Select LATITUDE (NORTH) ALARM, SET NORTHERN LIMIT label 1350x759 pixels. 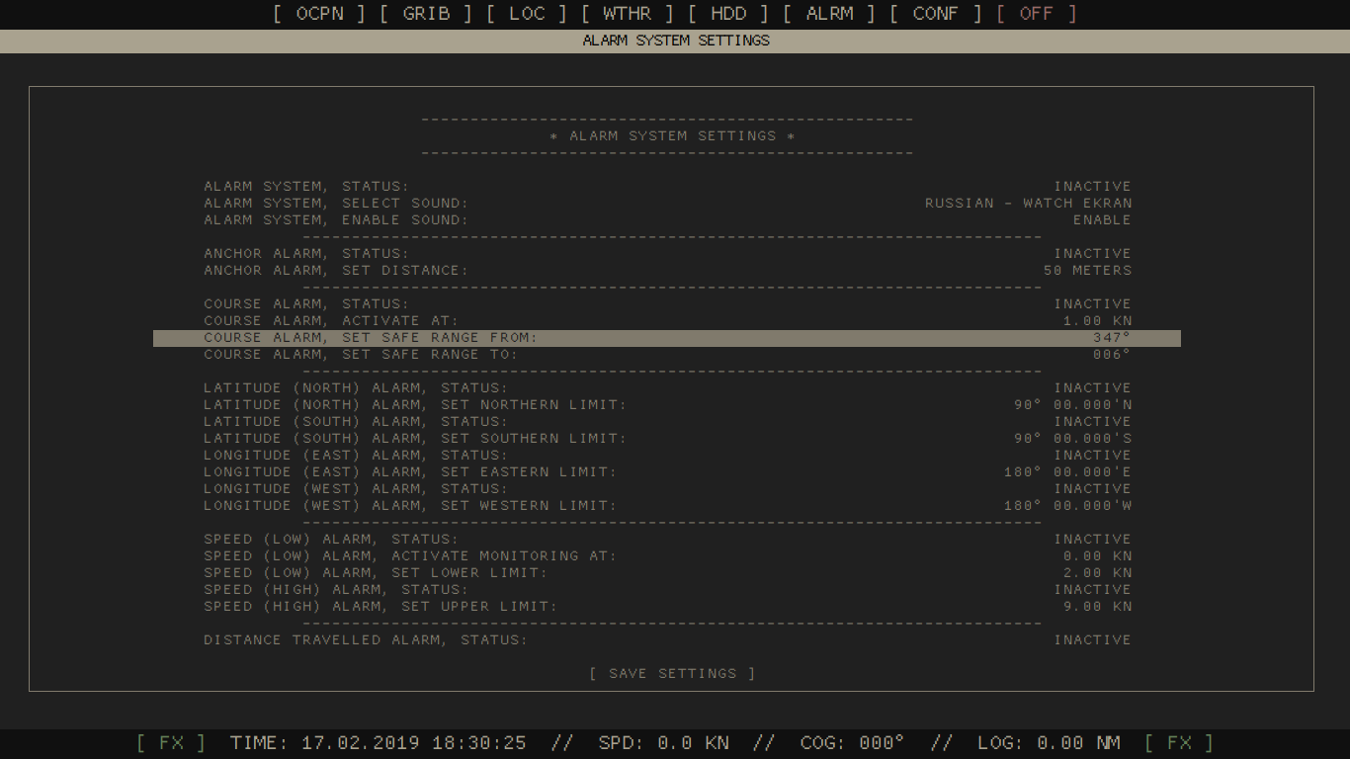click(415, 404)
